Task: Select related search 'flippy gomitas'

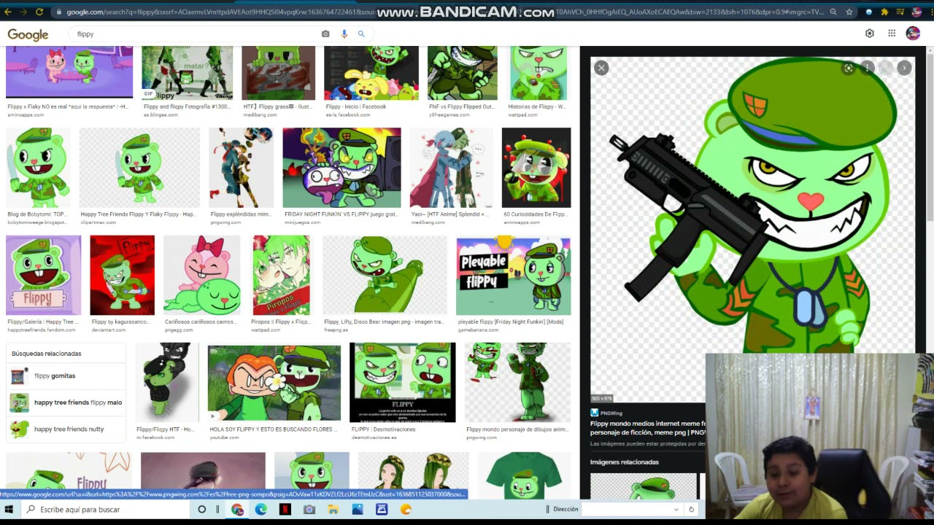Action: tap(66, 376)
